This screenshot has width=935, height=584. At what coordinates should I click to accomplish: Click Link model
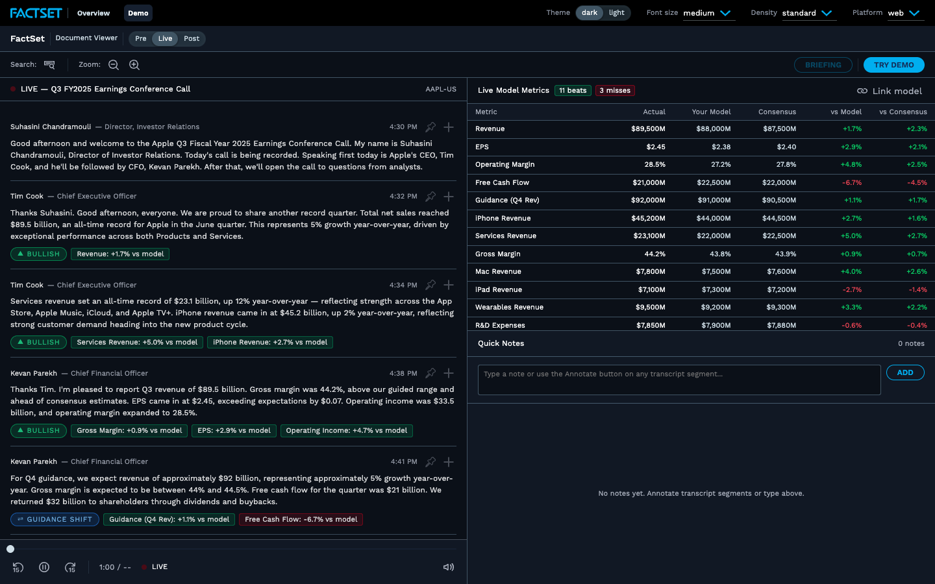point(890,91)
